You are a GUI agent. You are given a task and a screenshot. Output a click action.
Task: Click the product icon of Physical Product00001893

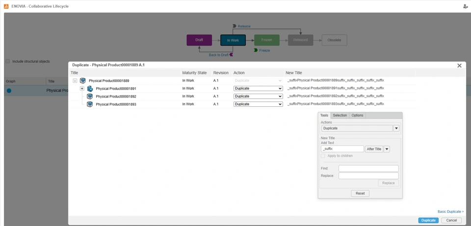pos(89,104)
